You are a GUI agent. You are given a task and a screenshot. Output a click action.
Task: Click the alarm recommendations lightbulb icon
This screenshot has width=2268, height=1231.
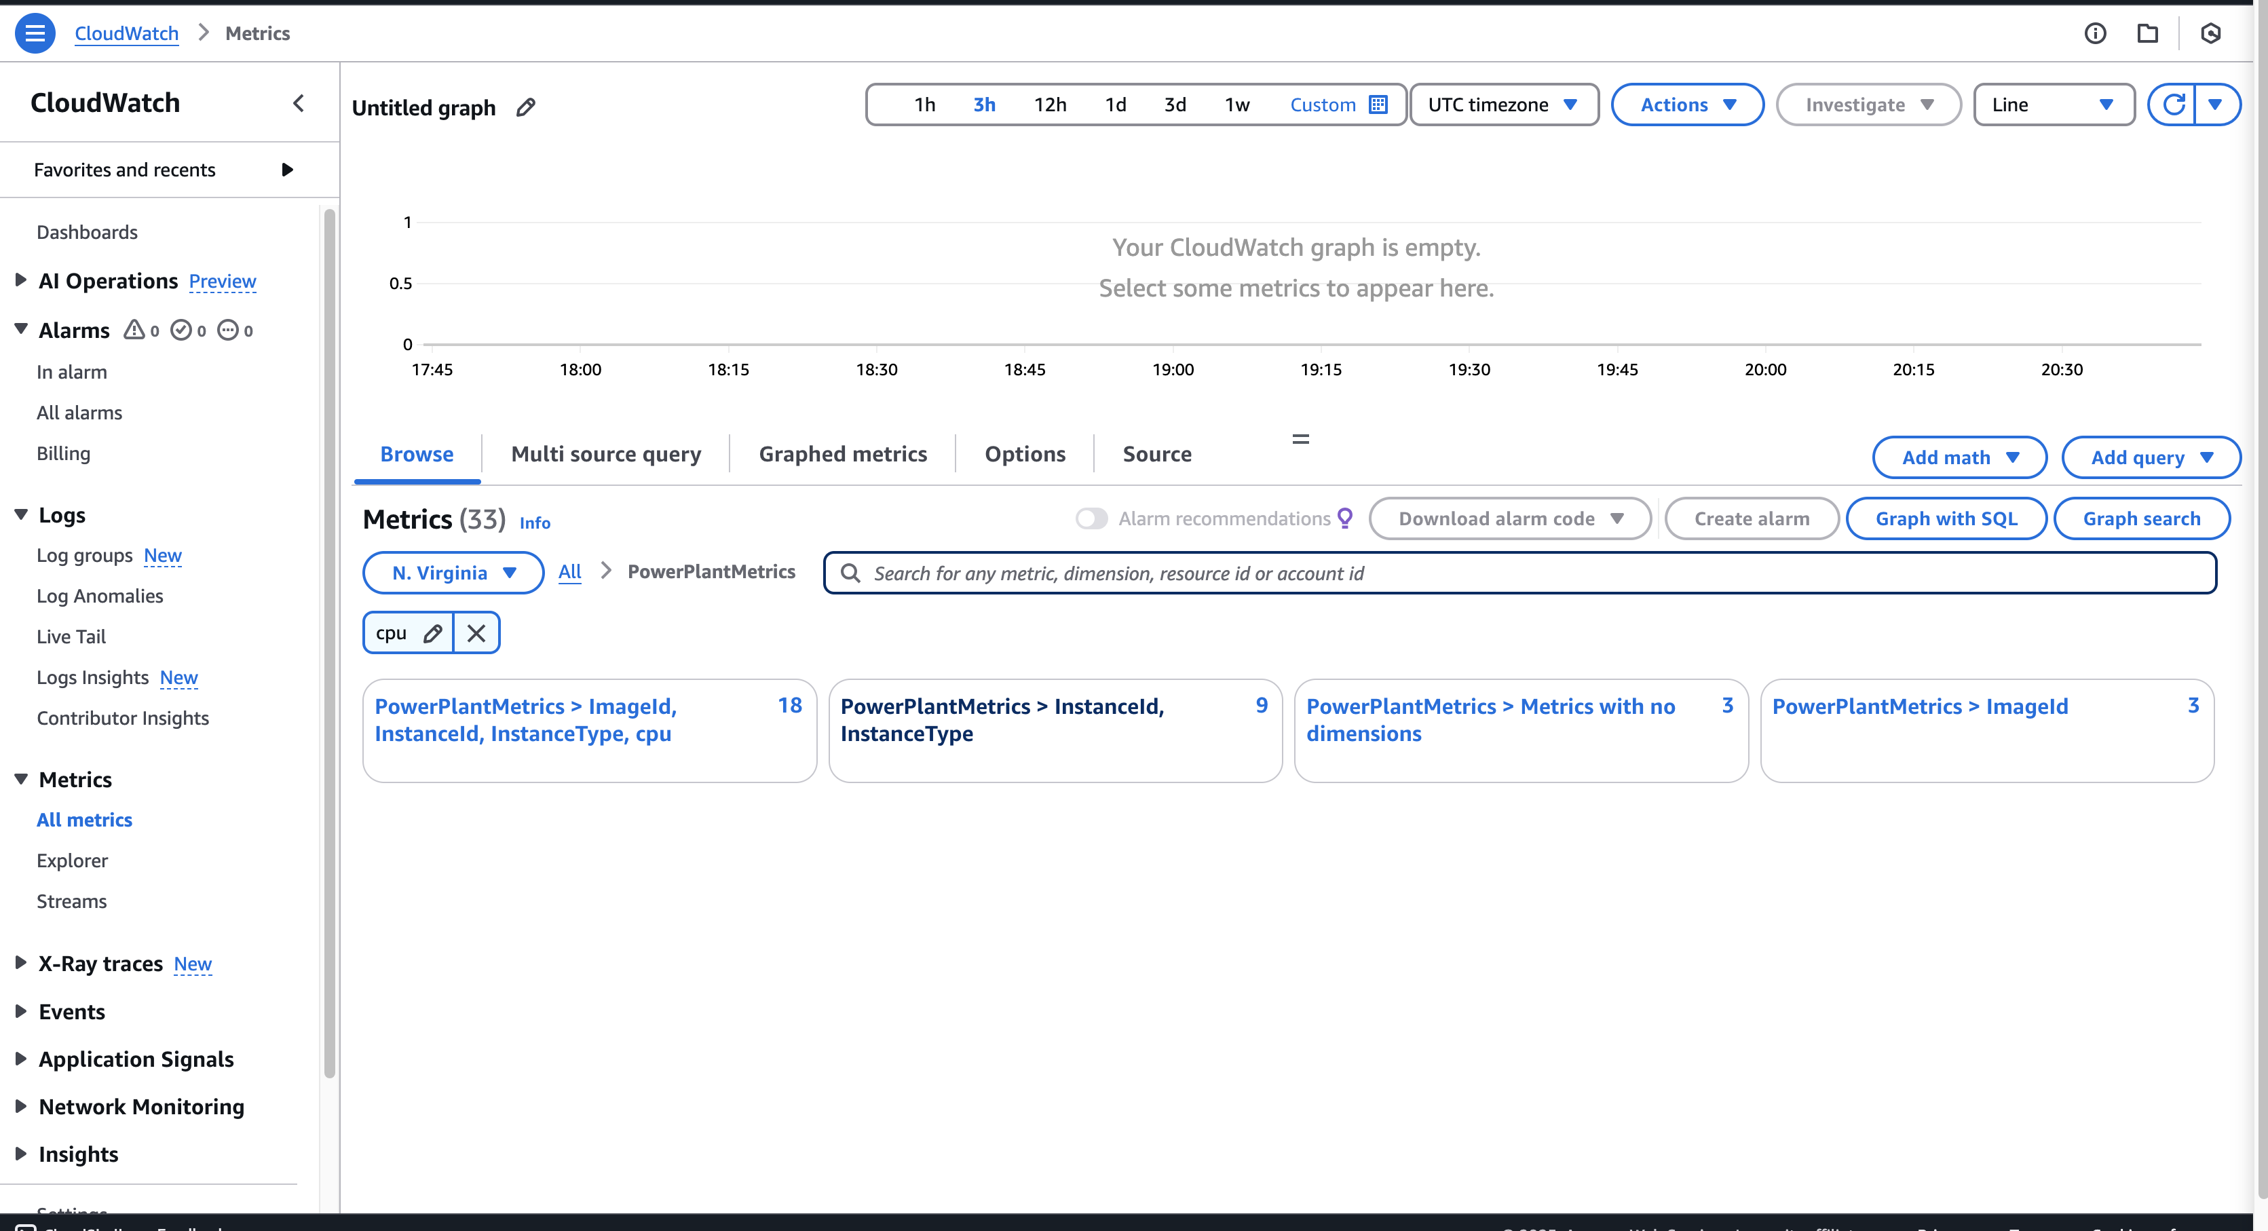tap(1345, 518)
